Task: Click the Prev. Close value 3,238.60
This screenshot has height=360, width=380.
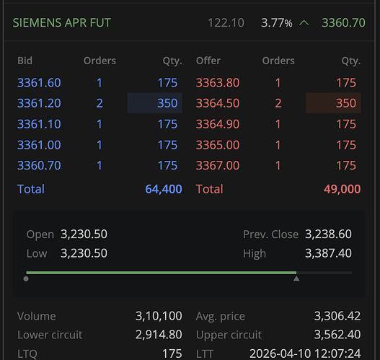Action: 328,234
